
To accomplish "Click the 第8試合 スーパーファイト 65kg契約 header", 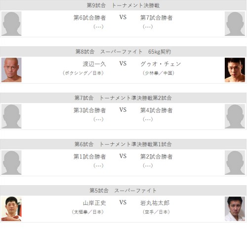I will point(123,52).
